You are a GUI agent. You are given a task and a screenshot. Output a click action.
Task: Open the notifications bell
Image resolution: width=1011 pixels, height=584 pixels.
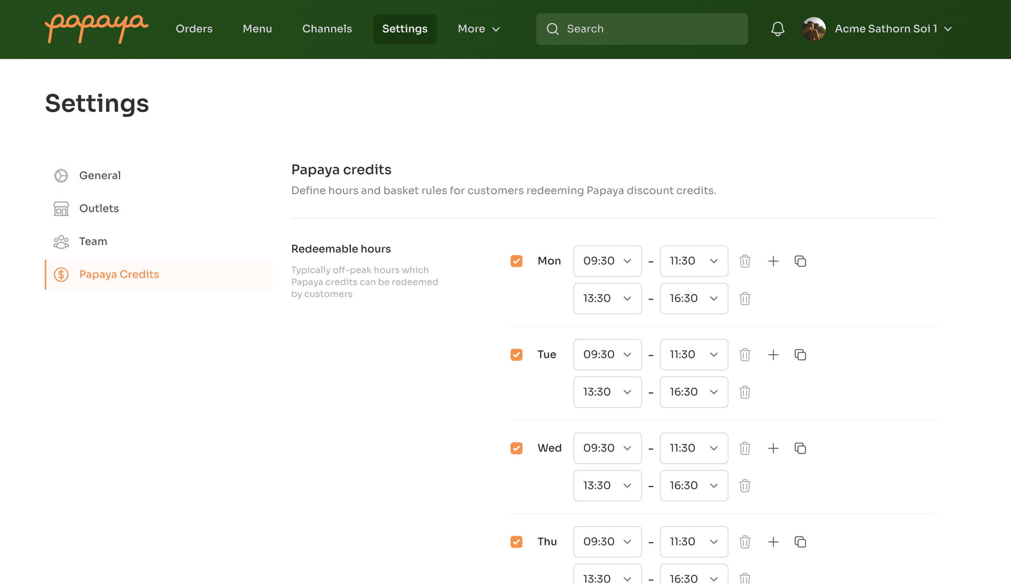[x=777, y=29]
